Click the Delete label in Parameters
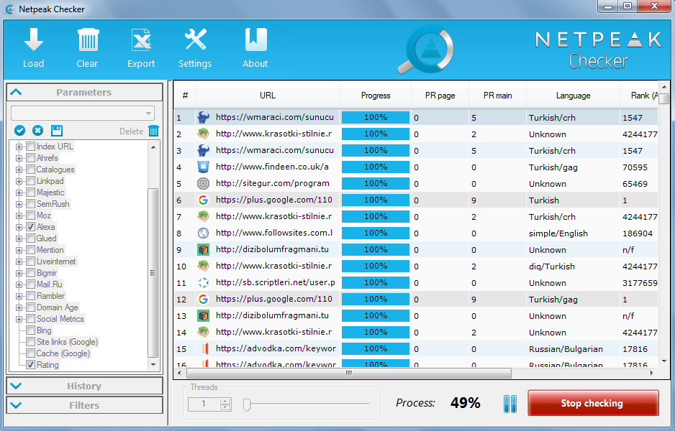 coord(131,131)
